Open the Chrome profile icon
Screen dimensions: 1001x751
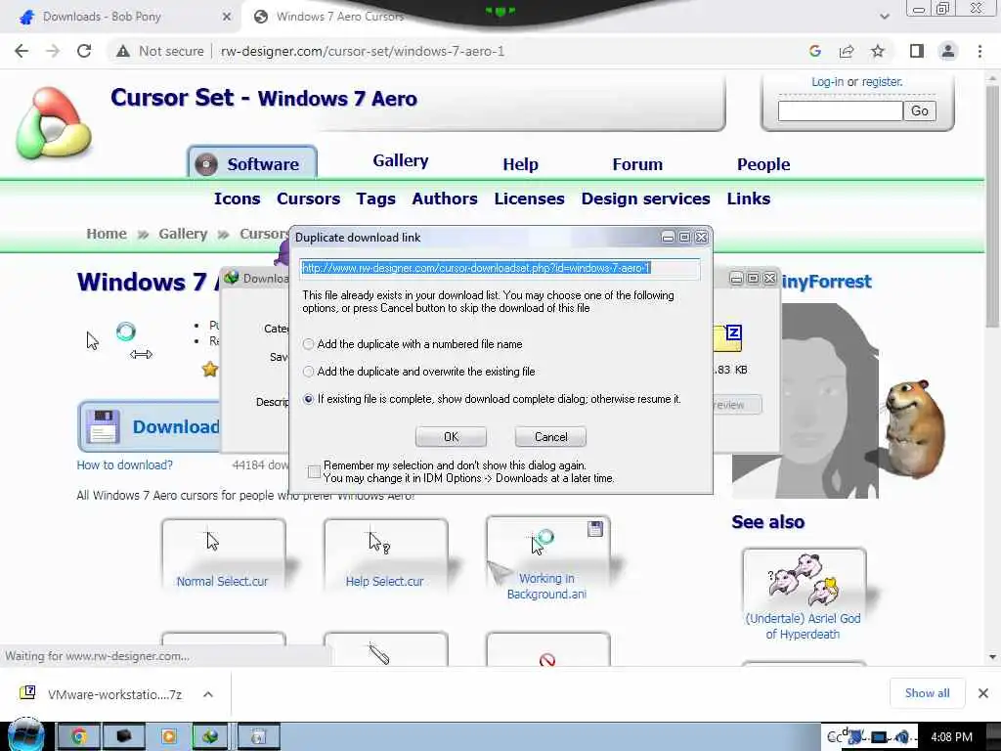[x=948, y=51]
